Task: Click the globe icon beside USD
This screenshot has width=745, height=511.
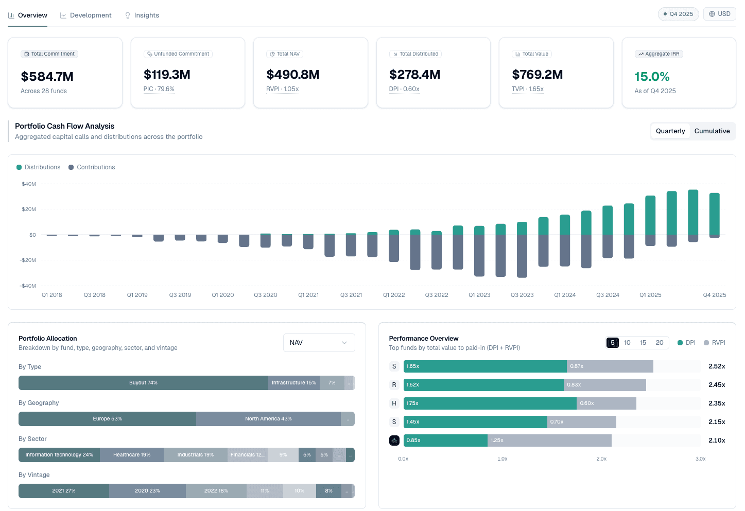Action: point(712,14)
